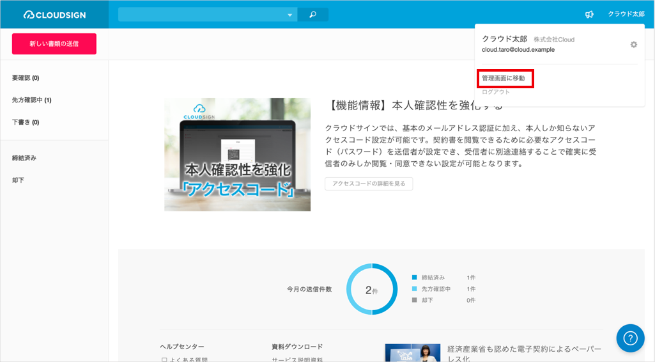Image resolution: width=655 pixels, height=362 pixels.
Task: Open the 経済産業省 article thumbnail
Action: (x=412, y=353)
